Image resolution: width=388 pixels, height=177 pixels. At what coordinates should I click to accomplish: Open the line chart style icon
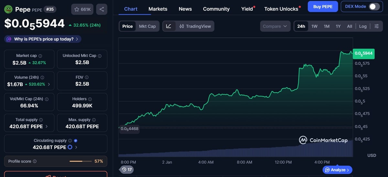coord(169,26)
